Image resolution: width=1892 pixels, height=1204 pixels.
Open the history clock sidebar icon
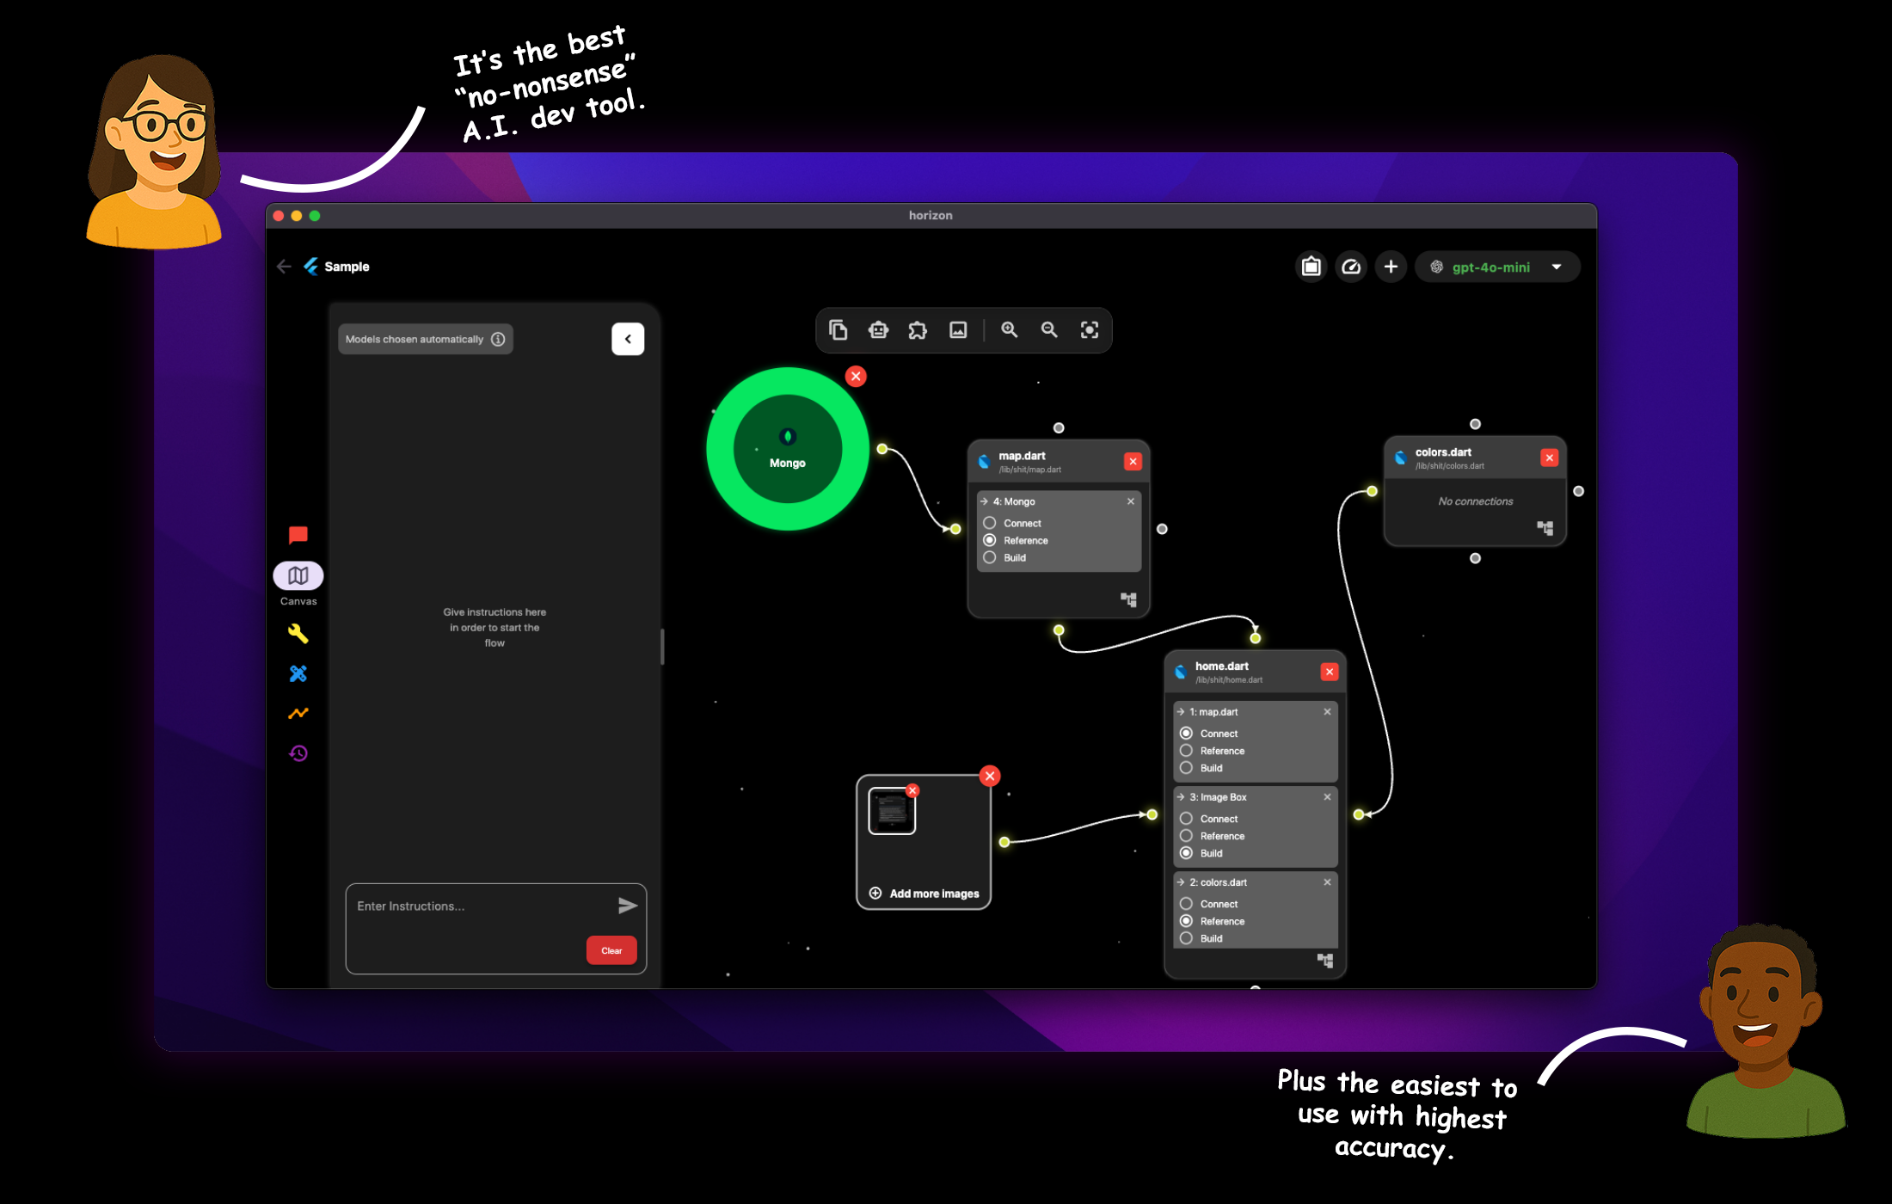point(298,753)
